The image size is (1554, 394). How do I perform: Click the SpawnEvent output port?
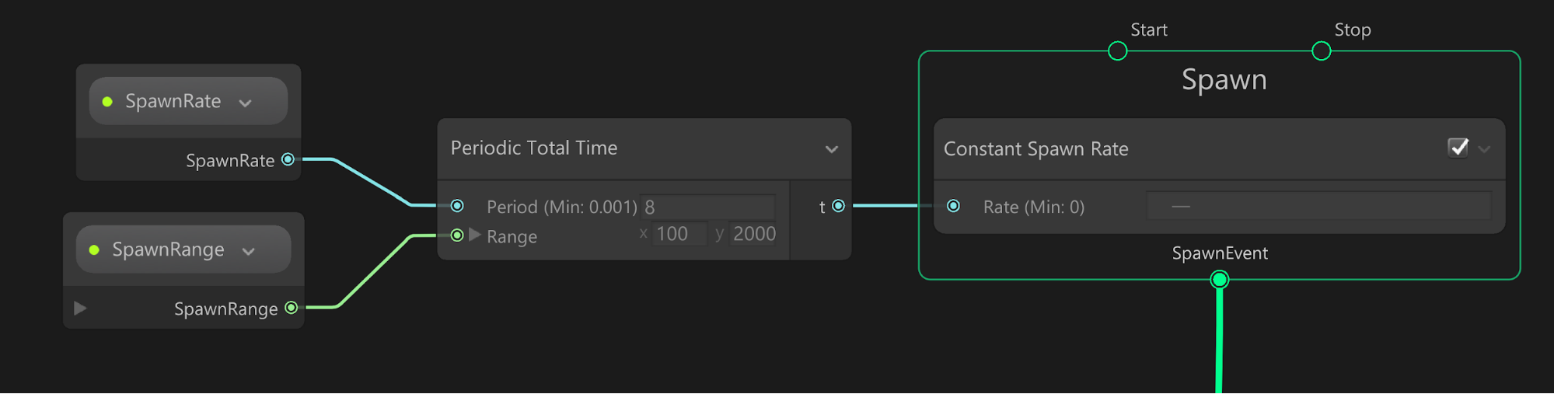point(1219,280)
